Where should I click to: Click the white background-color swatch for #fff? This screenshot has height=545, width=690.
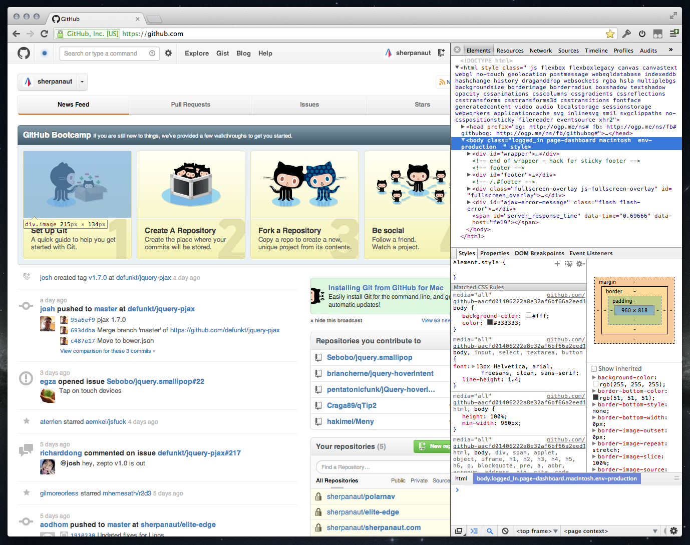(x=528, y=315)
